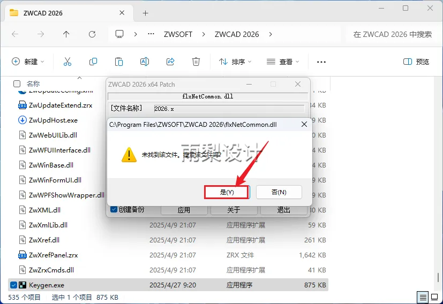The height and width of the screenshot is (304, 443).
Task: Open the 排序 sort dropdown
Action: click(235, 62)
